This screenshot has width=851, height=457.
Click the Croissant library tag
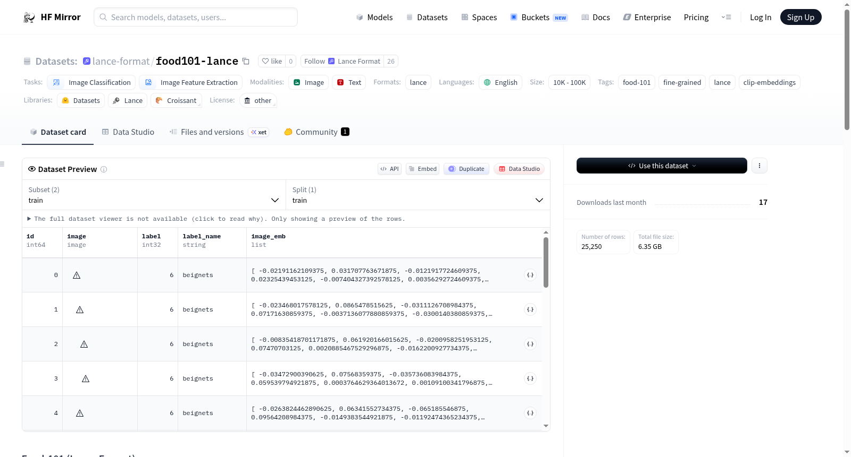point(176,100)
